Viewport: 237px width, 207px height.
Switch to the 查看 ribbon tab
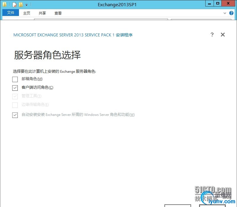click(x=58, y=13)
